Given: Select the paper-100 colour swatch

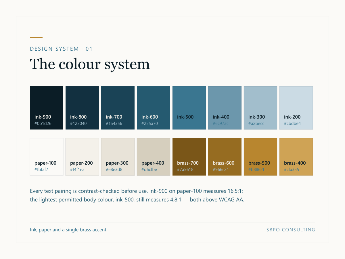Looking at the screenshot, I should coord(47,157).
